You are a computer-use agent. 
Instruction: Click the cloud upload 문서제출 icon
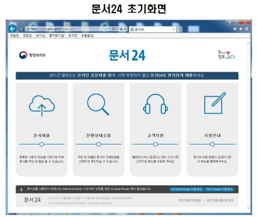click(x=42, y=105)
